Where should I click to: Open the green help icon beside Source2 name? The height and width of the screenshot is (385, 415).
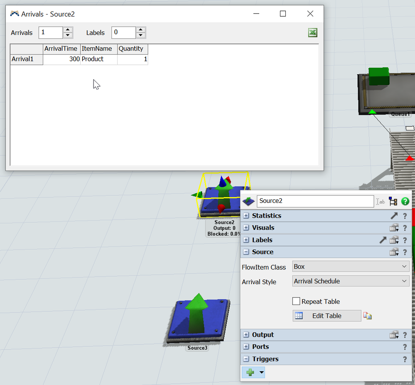(x=405, y=201)
